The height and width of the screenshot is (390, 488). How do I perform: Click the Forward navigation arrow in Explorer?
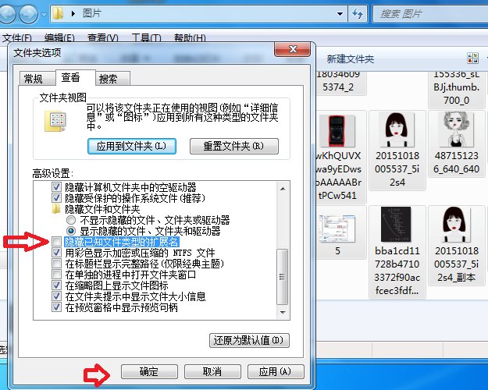(29, 14)
